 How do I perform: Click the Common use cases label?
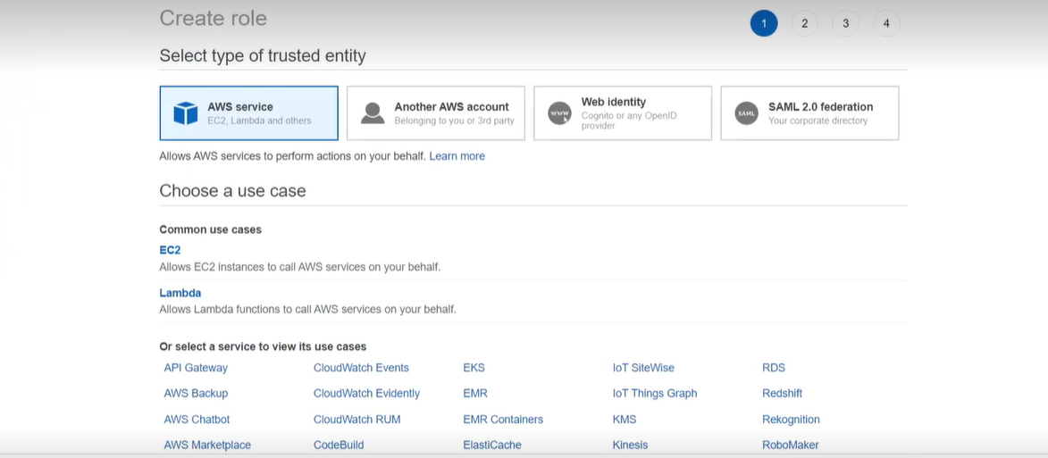point(211,229)
